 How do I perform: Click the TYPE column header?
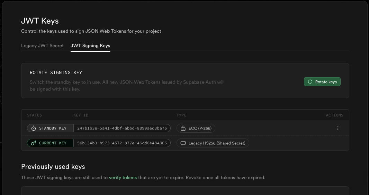point(181,115)
